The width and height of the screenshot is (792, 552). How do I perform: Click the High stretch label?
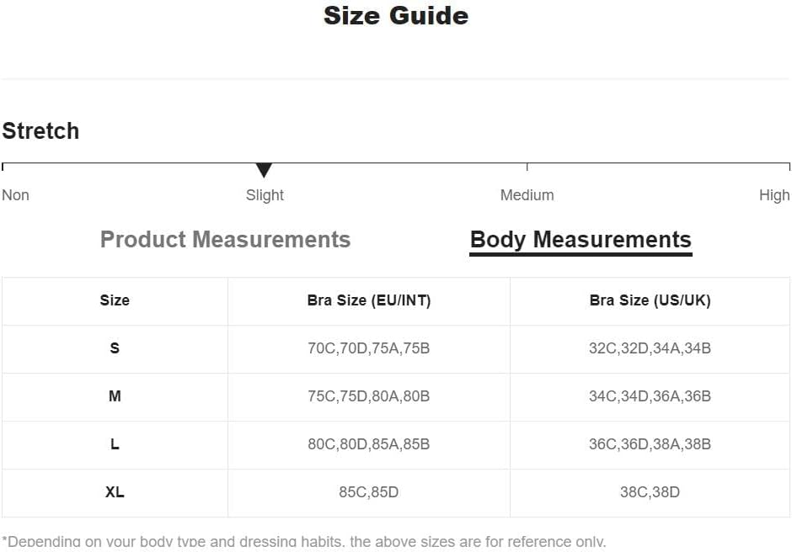pos(773,194)
